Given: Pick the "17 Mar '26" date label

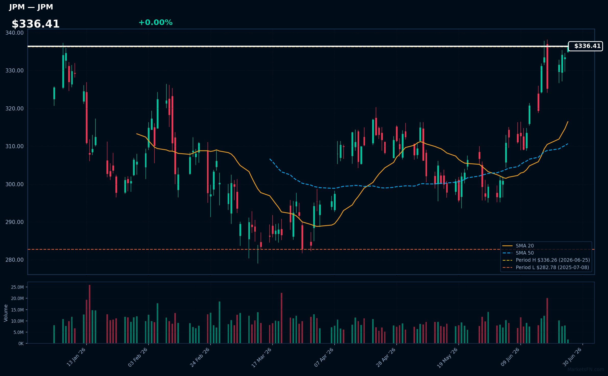Looking at the screenshot, I should (x=262, y=357).
